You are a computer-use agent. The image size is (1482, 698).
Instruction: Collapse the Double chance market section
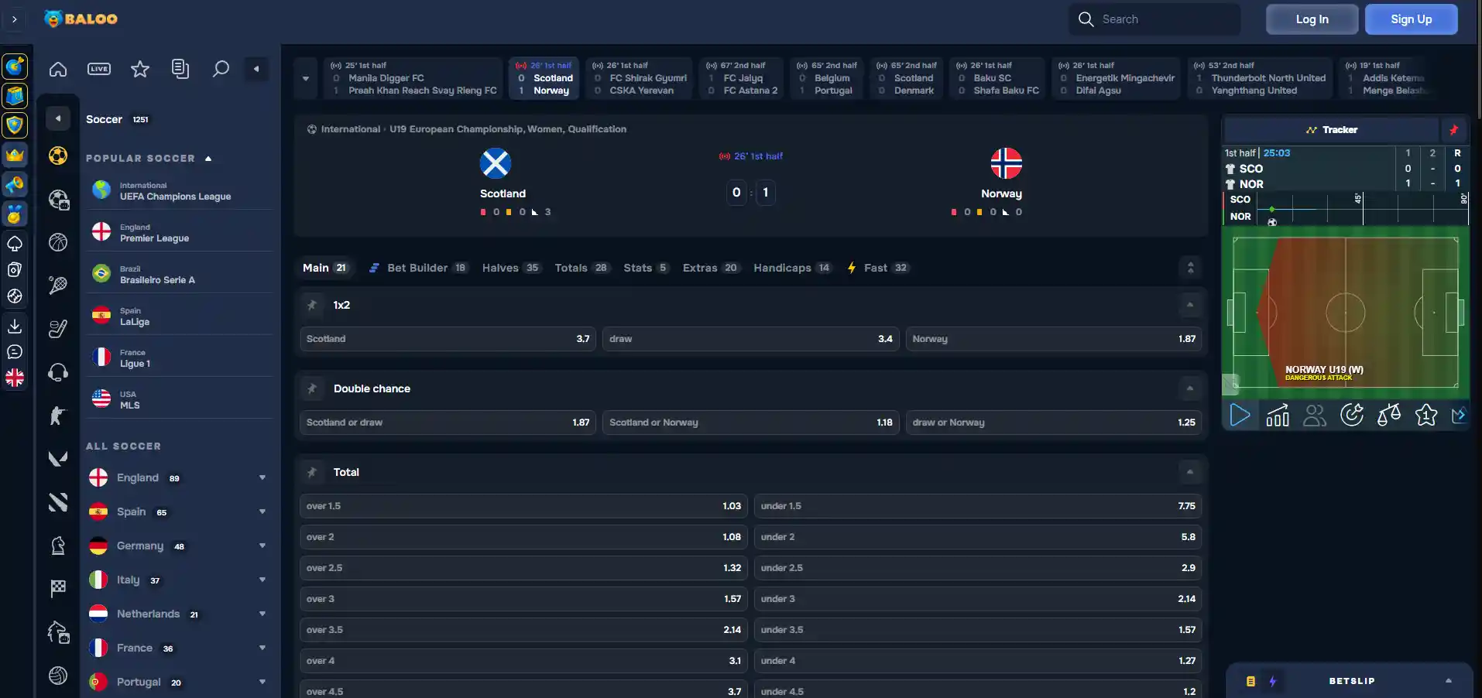pyautogui.click(x=1190, y=388)
